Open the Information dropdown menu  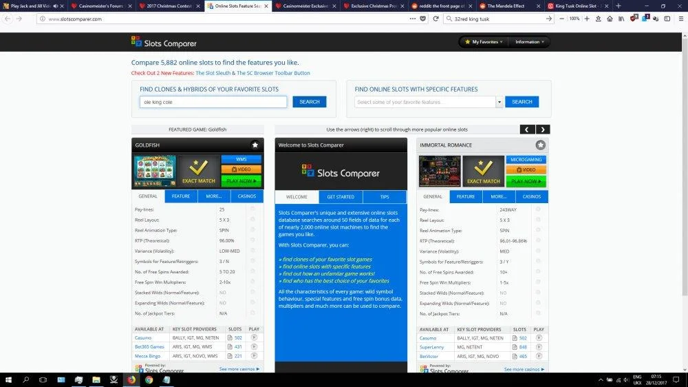(x=529, y=42)
